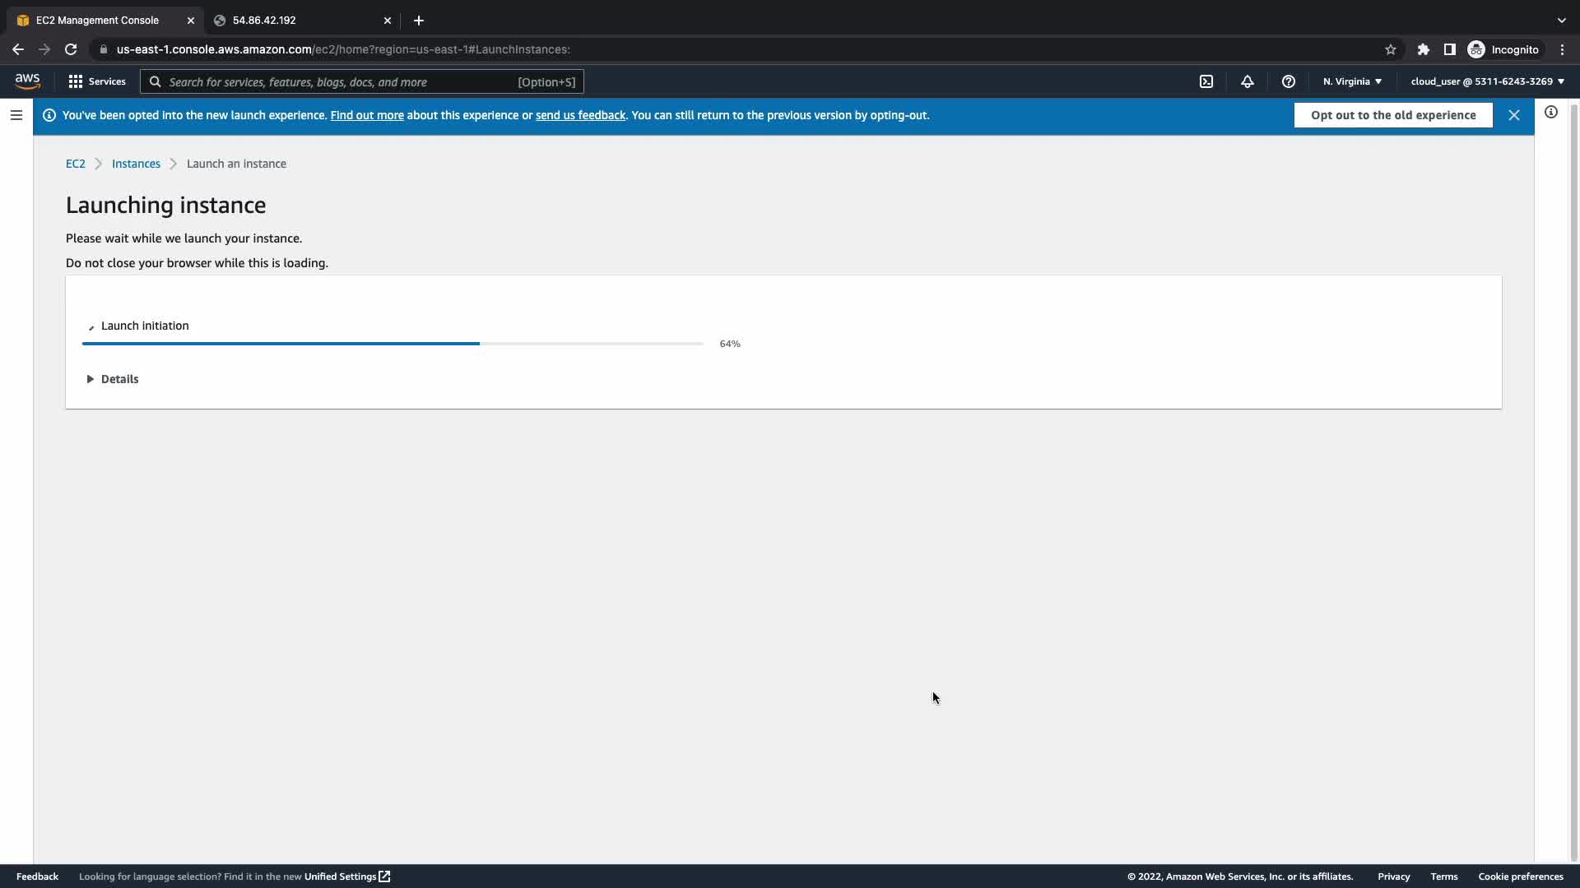Dismiss the new launch experience banner
This screenshot has width=1580, height=888.
pyautogui.click(x=1514, y=115)
